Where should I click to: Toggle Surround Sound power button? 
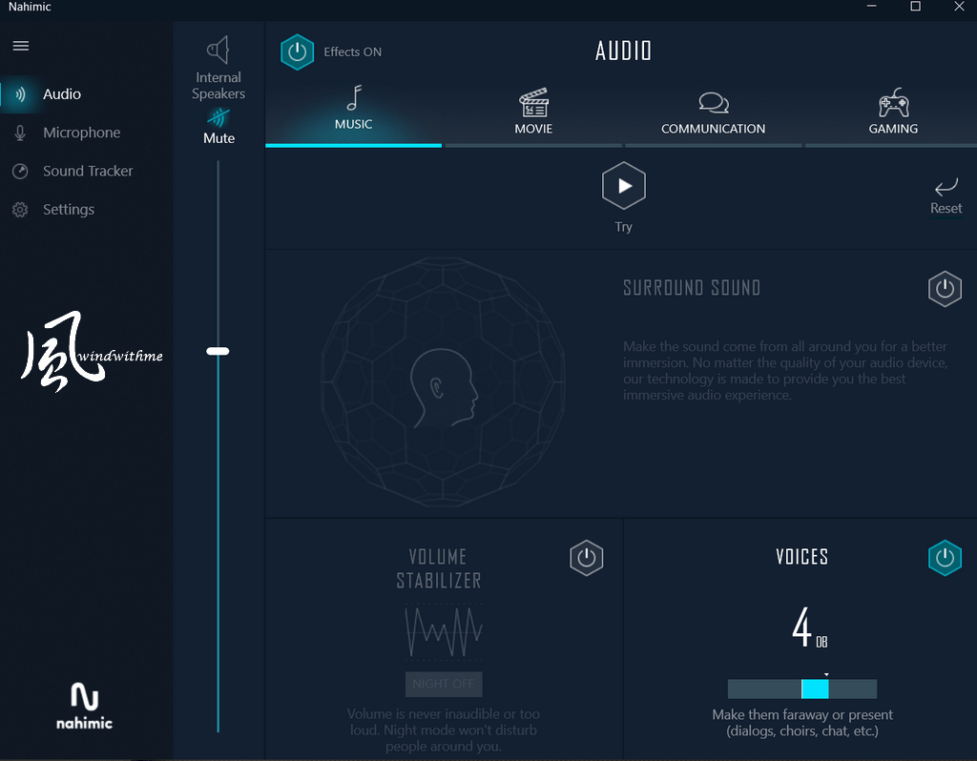pos(945,289)
